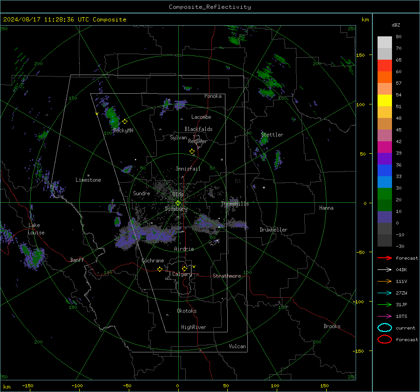The width and height of the screenshot is (420, 392).
Task: Click the Hanna town label
Action: [x=326, y=208]
